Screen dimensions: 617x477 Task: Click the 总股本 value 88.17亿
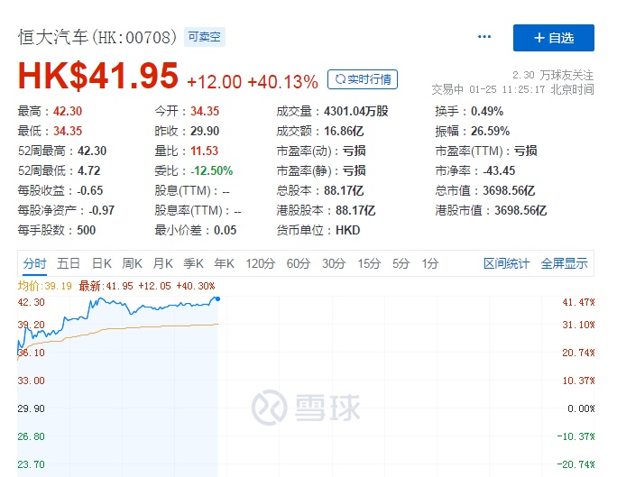pyautogui.click(x=344, y=190)
